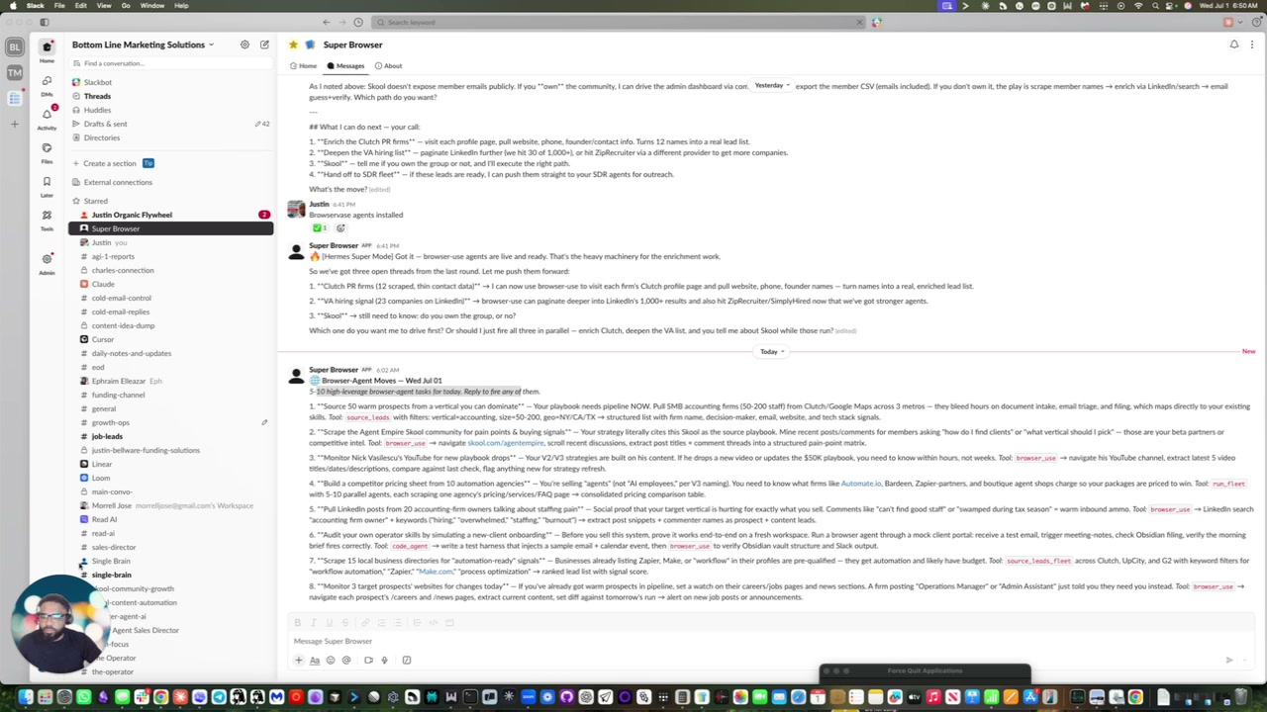Switch to the BL workspace
1267x712 pixels.
pyautogui.click(x=14, y=47)
